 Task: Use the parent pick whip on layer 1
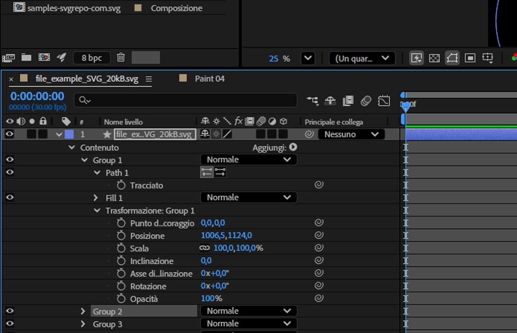pyautogui.click(x=309, y=134)
